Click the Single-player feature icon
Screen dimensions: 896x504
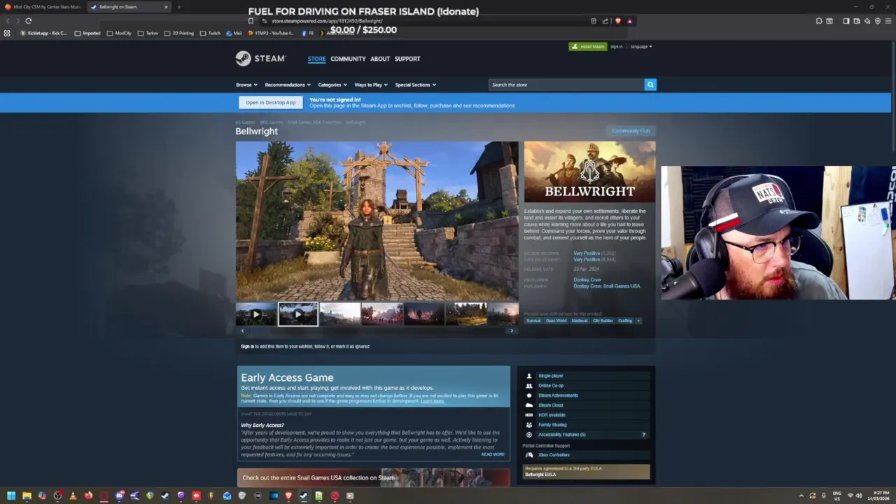(529, 376)
